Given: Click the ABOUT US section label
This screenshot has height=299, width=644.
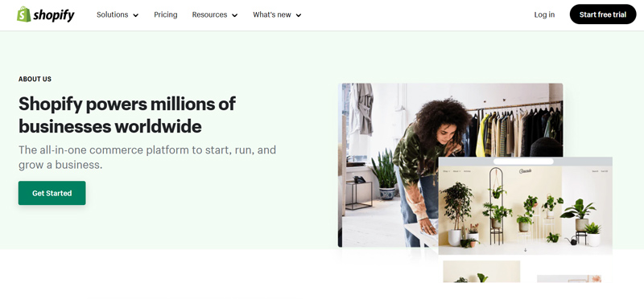Looking at the screenshot, I should [35, 79].
